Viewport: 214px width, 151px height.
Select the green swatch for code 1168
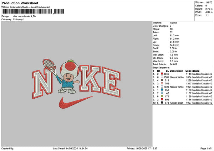(162, 96)
